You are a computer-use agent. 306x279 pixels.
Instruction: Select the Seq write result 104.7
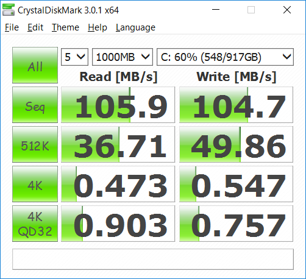(236, 105)
